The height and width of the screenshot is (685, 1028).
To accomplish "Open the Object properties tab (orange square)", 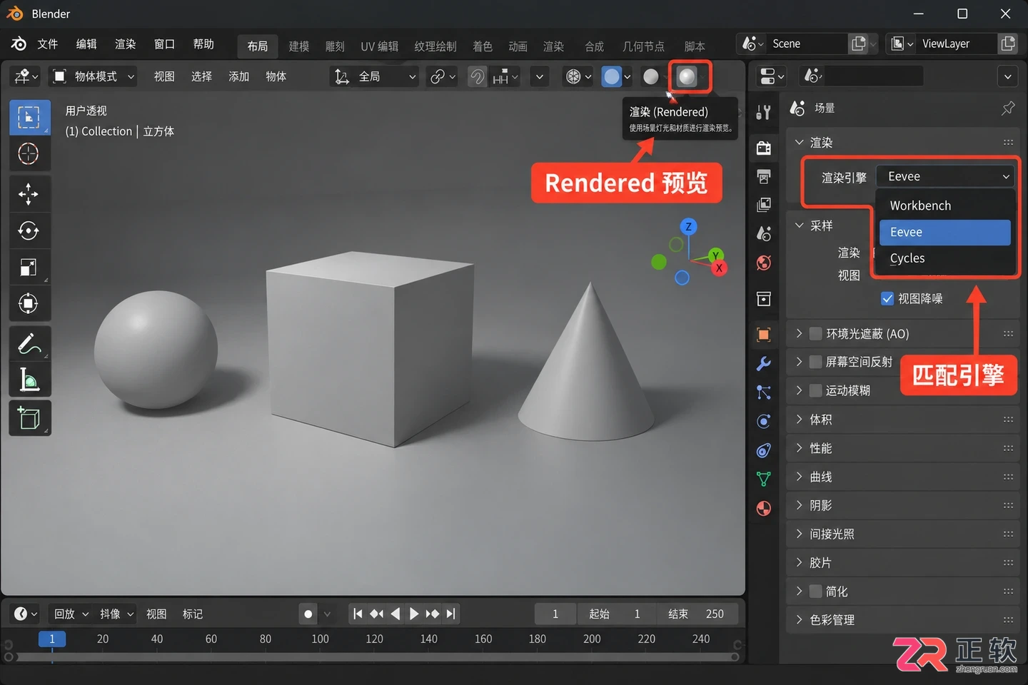I will [x=764, y=335].
